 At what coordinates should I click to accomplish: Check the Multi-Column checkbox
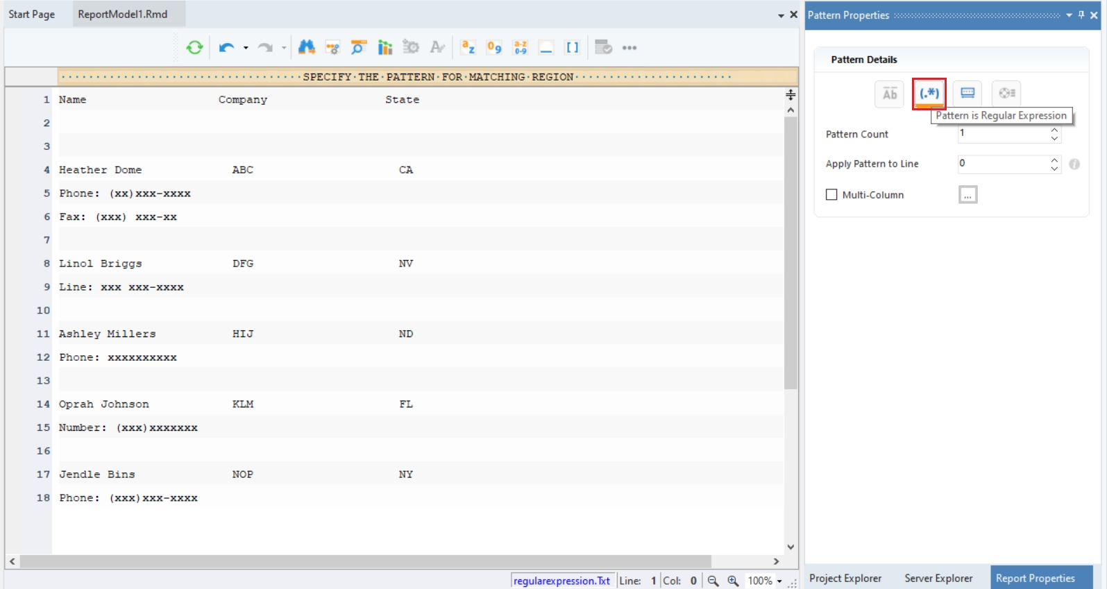coord(831,195)
